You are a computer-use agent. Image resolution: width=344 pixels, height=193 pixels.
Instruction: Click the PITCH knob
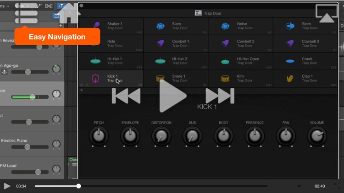point(99,136)
